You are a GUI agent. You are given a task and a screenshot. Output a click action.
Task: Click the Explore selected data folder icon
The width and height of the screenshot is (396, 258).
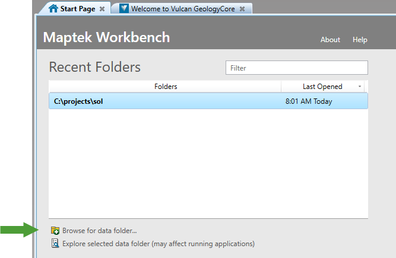click(x=55, y=243)
